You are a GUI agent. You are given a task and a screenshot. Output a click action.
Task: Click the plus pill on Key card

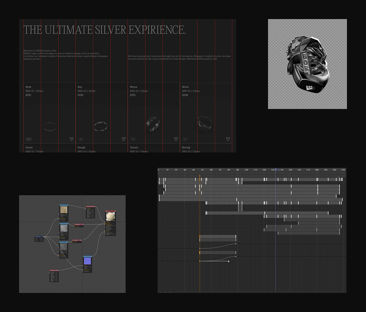pos(81,139)
